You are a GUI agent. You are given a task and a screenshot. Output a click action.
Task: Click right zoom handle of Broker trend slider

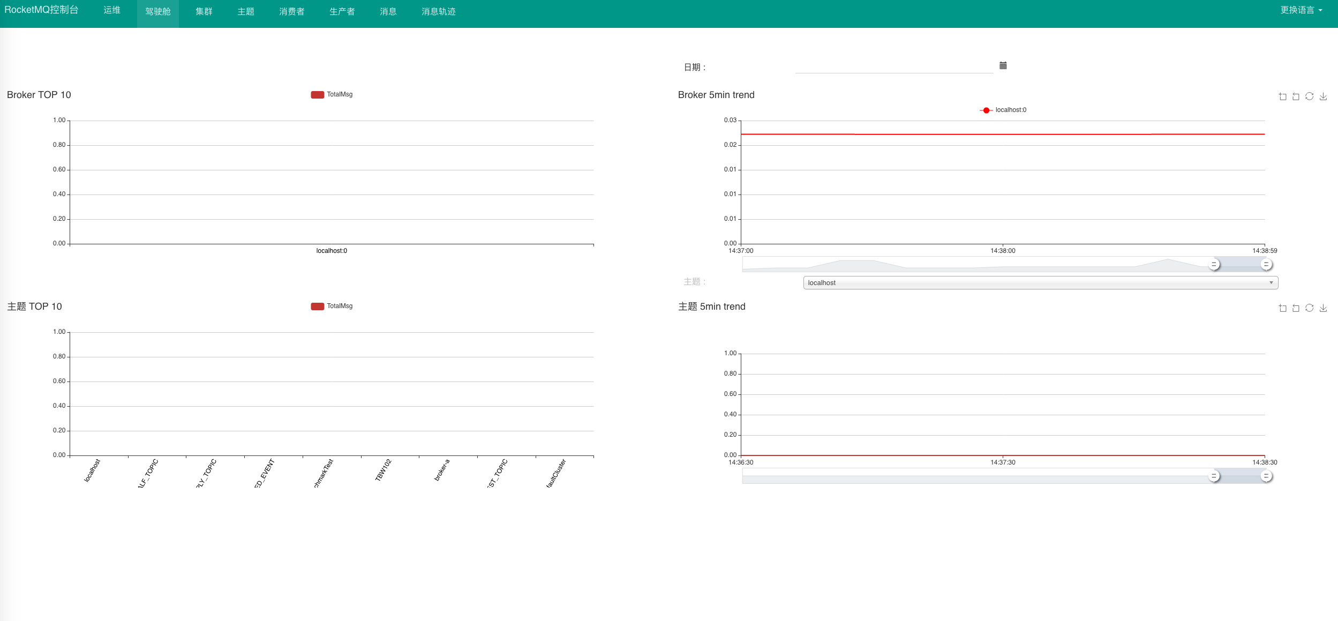pyautogui.click(x=1266, y=264)
